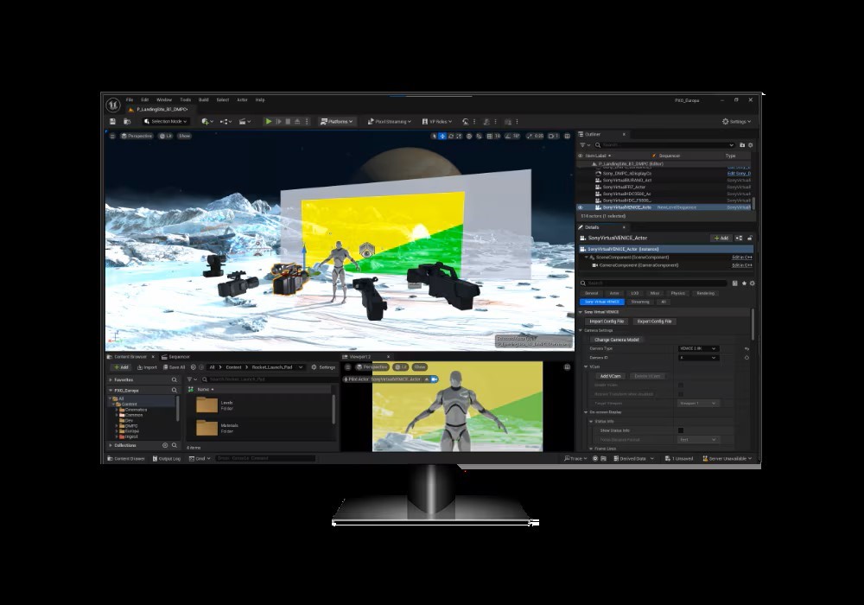
Task: Click the Details panel search star favorites icon
Action: (x=743, y=283)
